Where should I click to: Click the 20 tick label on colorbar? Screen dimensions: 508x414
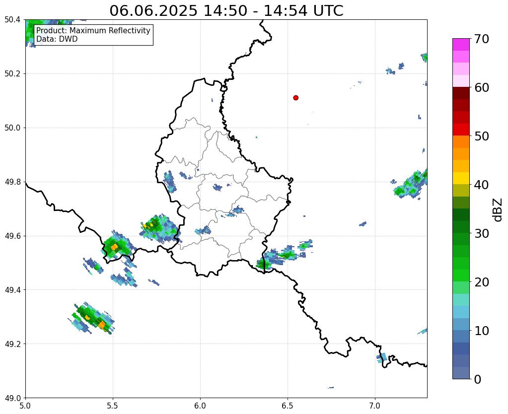tap(482, 282)
